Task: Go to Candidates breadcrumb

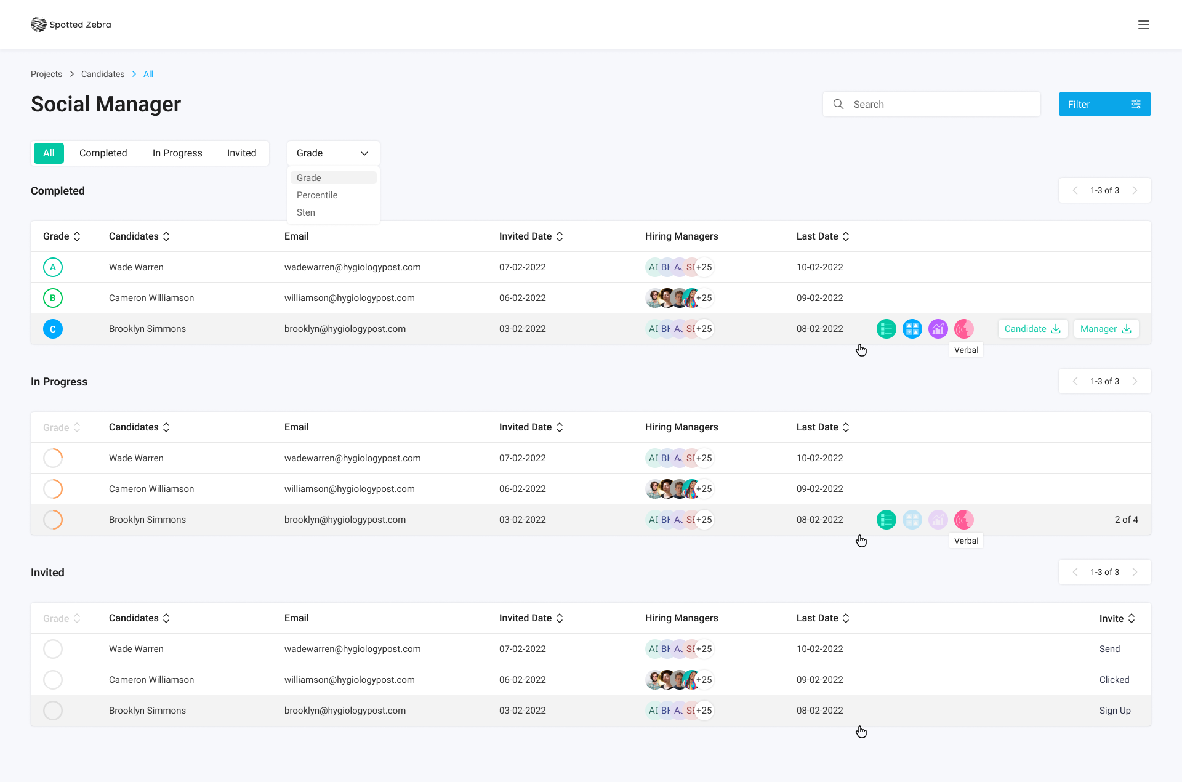Action: click(x=103, y=74)
